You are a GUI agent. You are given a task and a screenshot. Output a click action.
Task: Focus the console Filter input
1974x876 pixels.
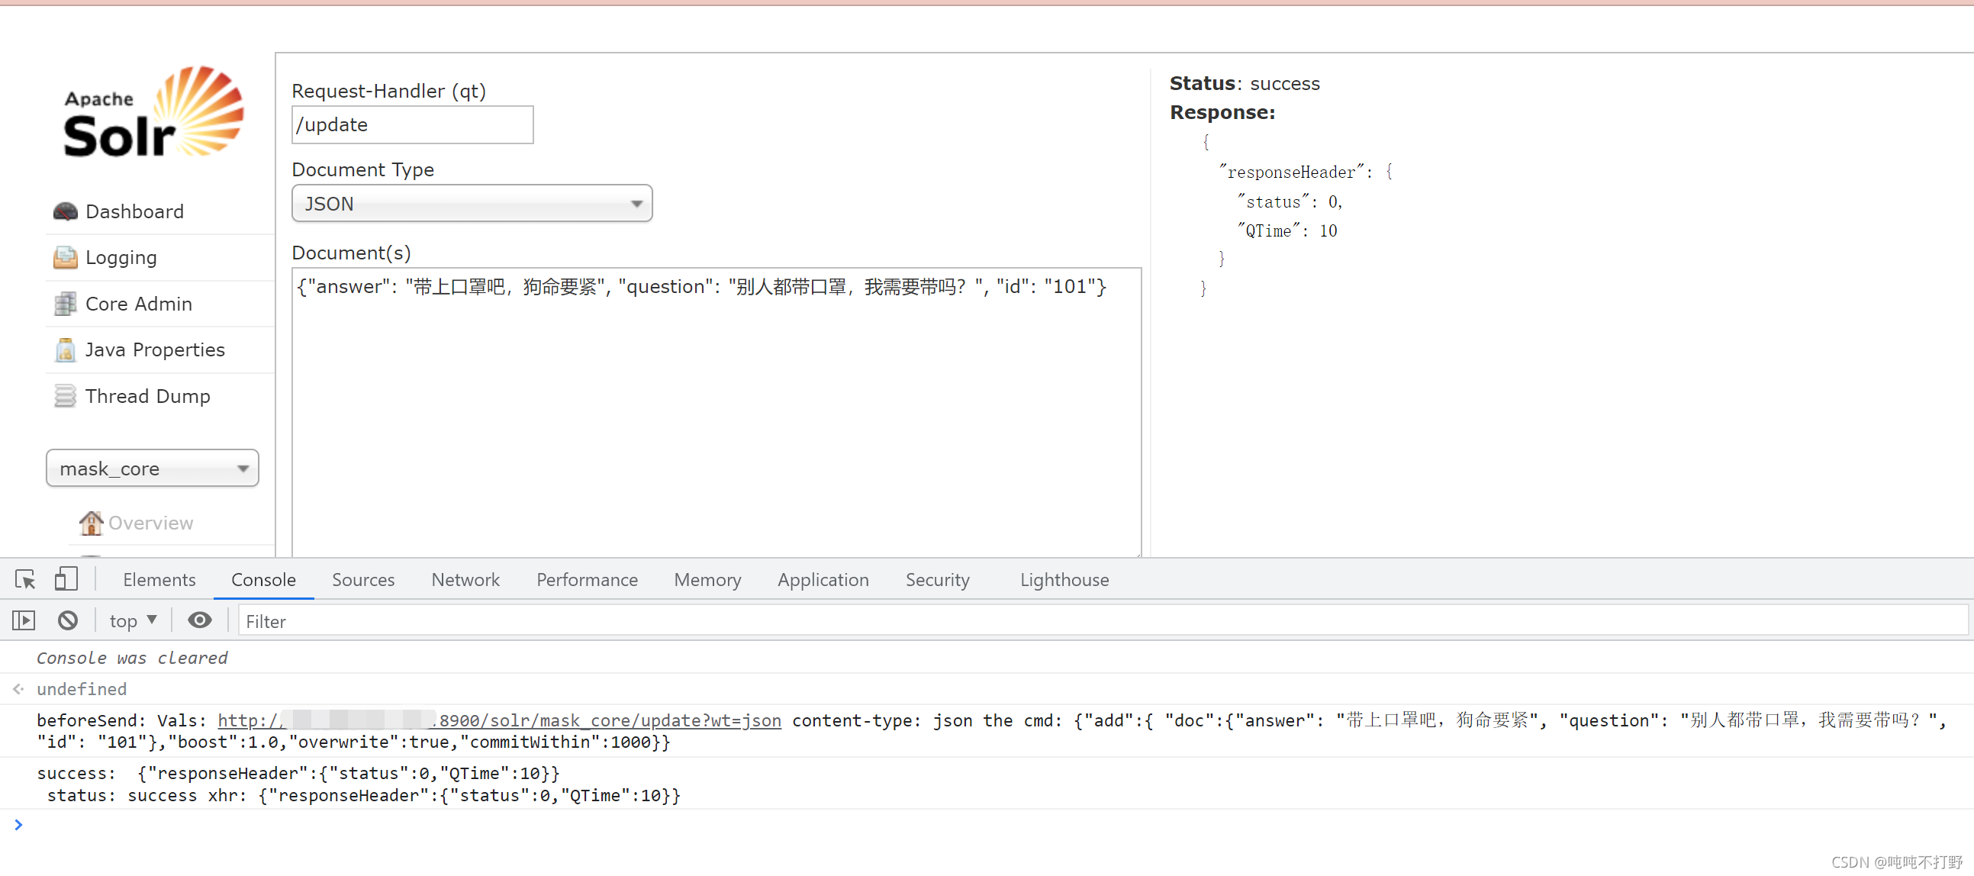click(x=1103, y=621)
